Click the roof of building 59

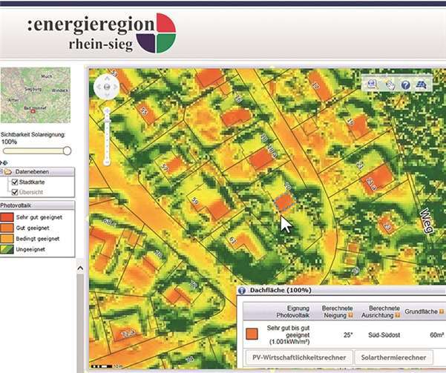coord(218,210)
